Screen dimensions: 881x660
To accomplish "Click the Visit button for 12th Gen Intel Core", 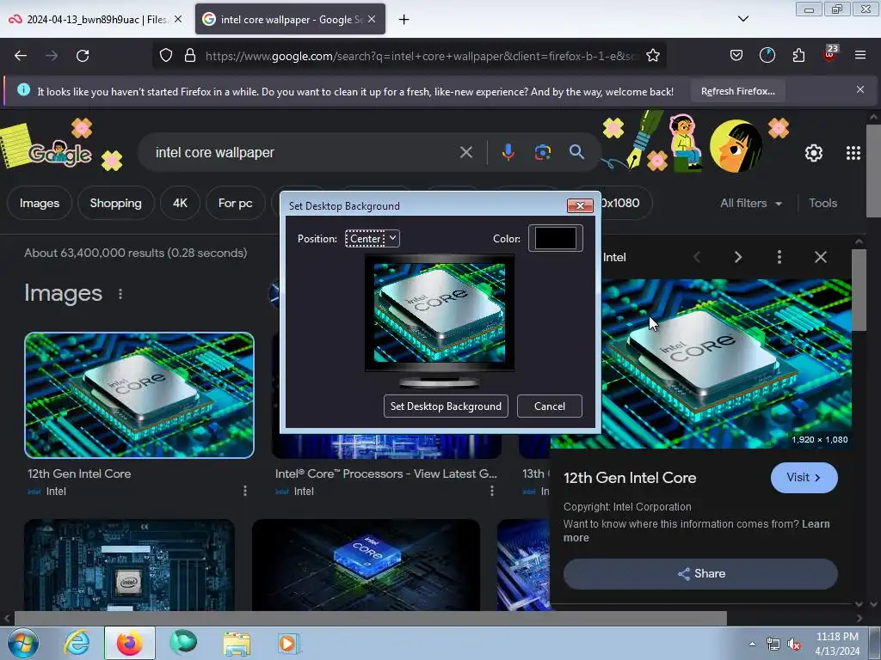I will (804, 478).
